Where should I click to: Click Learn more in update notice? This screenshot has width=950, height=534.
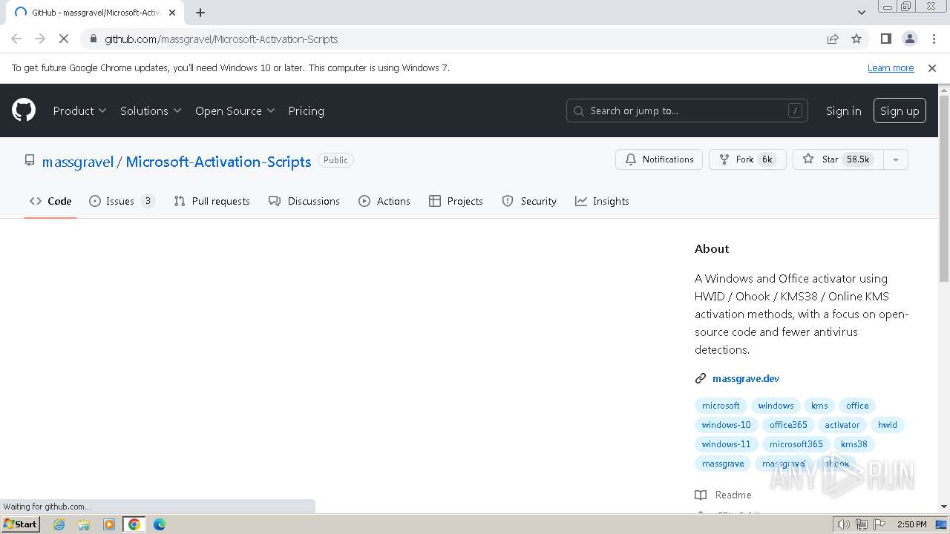coord(891,67)
